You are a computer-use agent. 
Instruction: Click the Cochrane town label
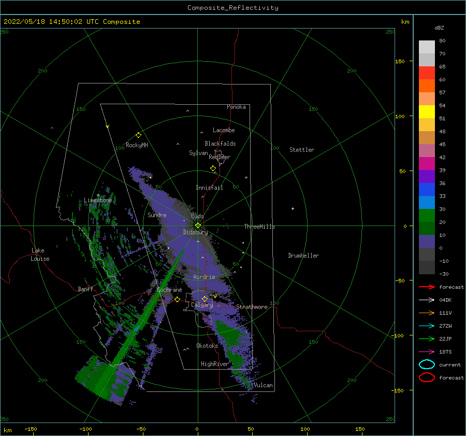click(169, 290)
